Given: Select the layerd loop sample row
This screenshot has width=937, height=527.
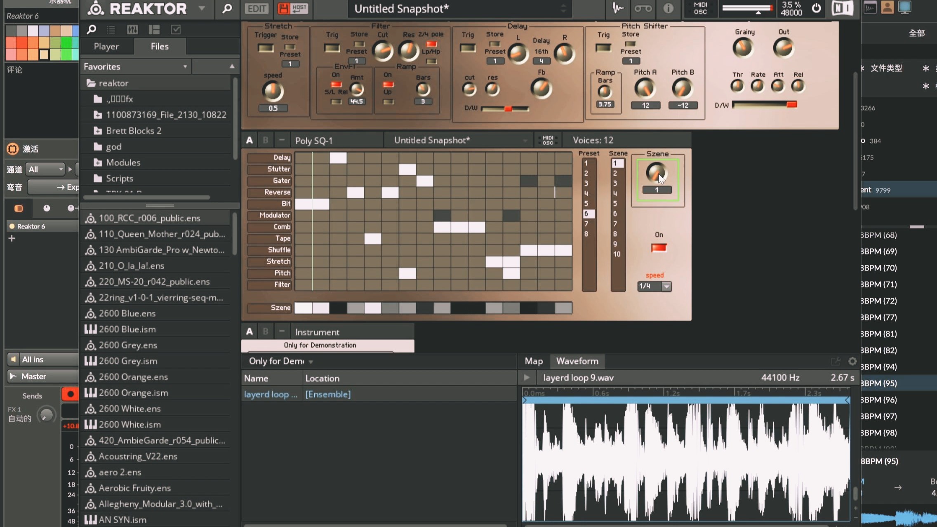Looking at the screenshot, I should pos(379,395).
